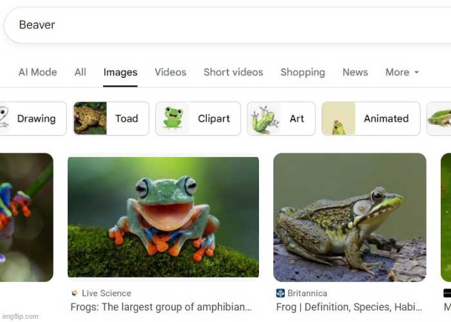This screenshot has width=451, height=322.
Task: Open the smiling tree frog image
Action: [x=163, y=217]
